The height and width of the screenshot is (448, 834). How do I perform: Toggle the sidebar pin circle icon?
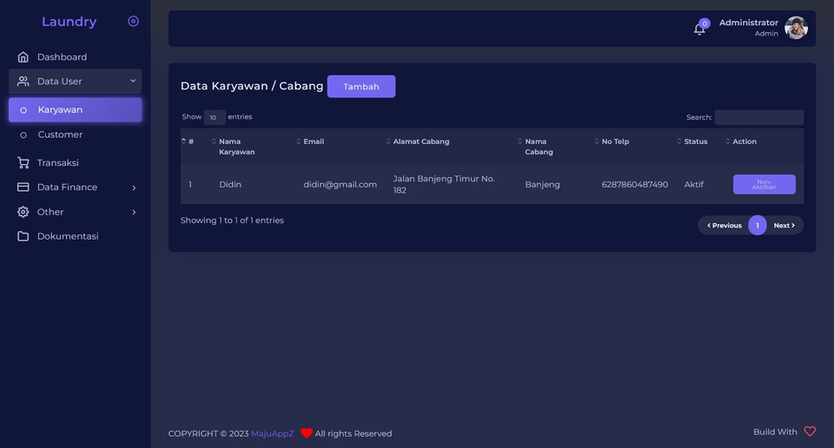point(134,21)
